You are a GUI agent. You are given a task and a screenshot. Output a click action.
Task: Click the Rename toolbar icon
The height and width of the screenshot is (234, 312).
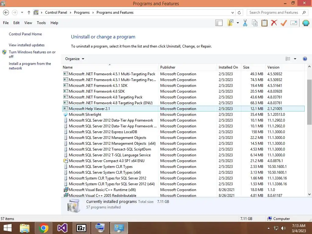294,23
